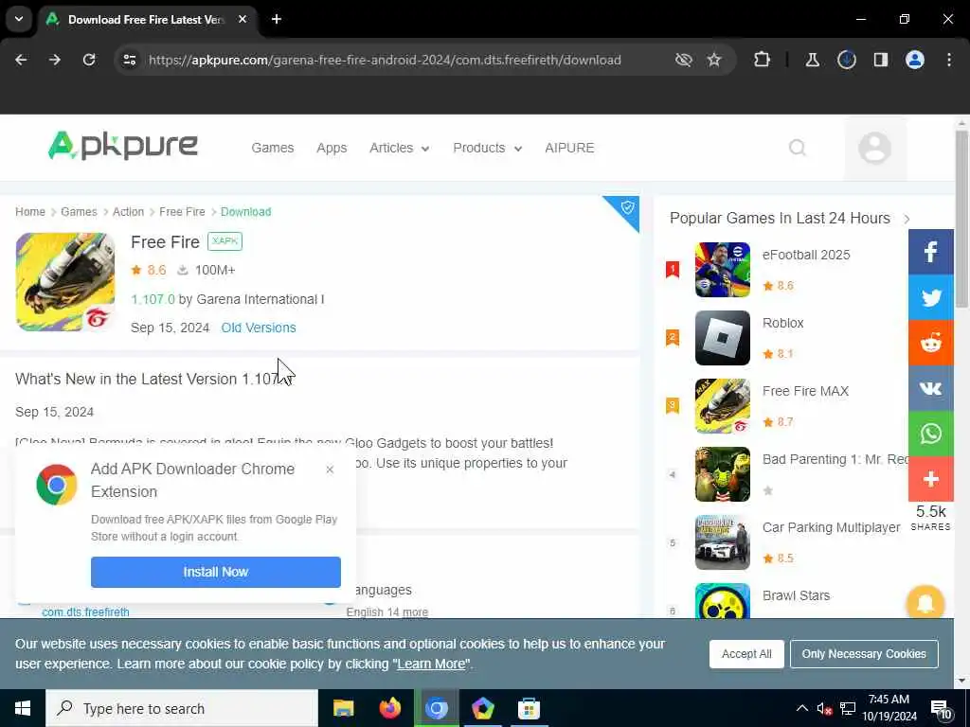Go to Home breadcrumb

point(30,211)
